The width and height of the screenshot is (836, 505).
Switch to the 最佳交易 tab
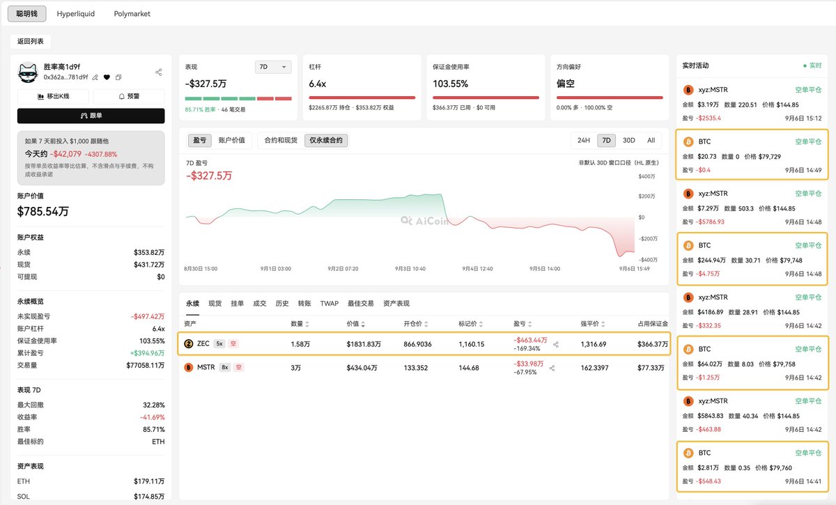pyautogui.click(x=360, y=304)
